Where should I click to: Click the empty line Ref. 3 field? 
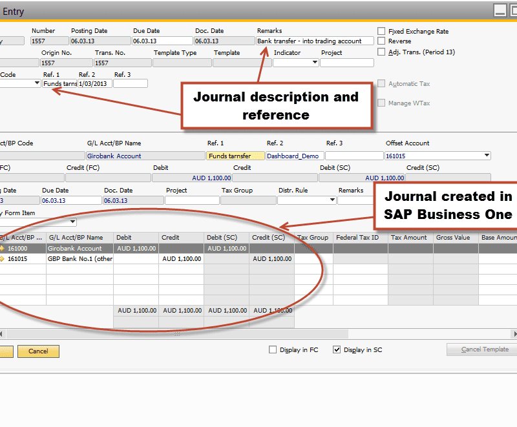tap(354, 156)
